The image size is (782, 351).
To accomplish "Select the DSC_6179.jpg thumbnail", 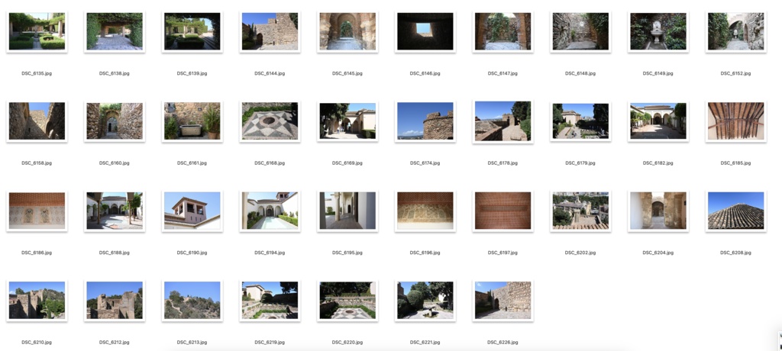I will click(x=580, y=121).
